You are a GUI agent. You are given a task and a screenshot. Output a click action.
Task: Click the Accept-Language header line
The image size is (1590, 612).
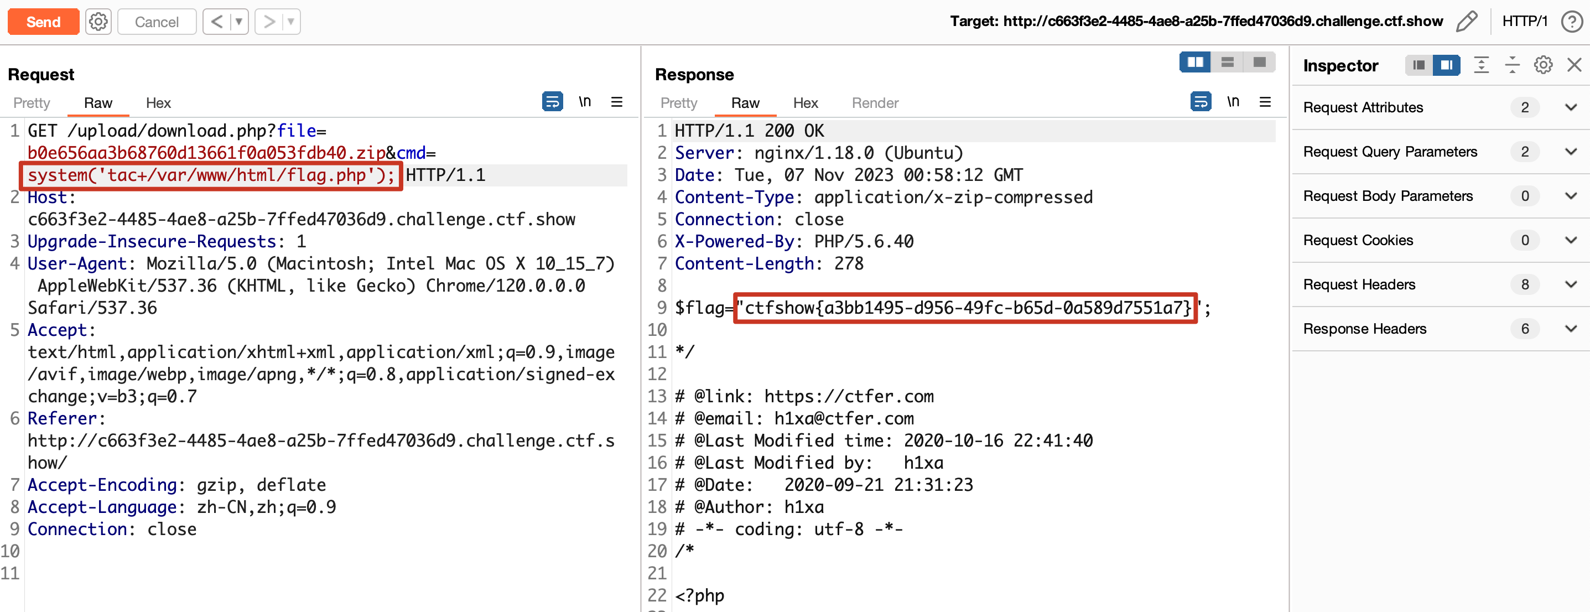click(x=181, y=507)
